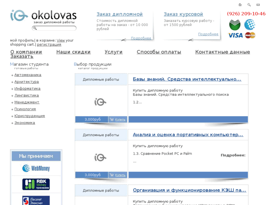Viewport: 273px width, 205px height.
Task: Select the Архитектура category
Action: click(27, 82)
